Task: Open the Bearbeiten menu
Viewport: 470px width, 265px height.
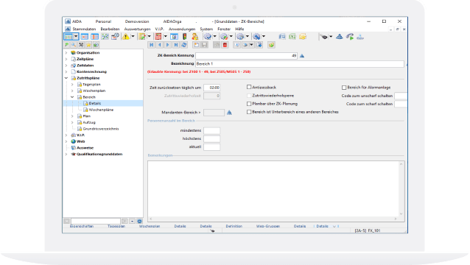Action: point(110,29)
